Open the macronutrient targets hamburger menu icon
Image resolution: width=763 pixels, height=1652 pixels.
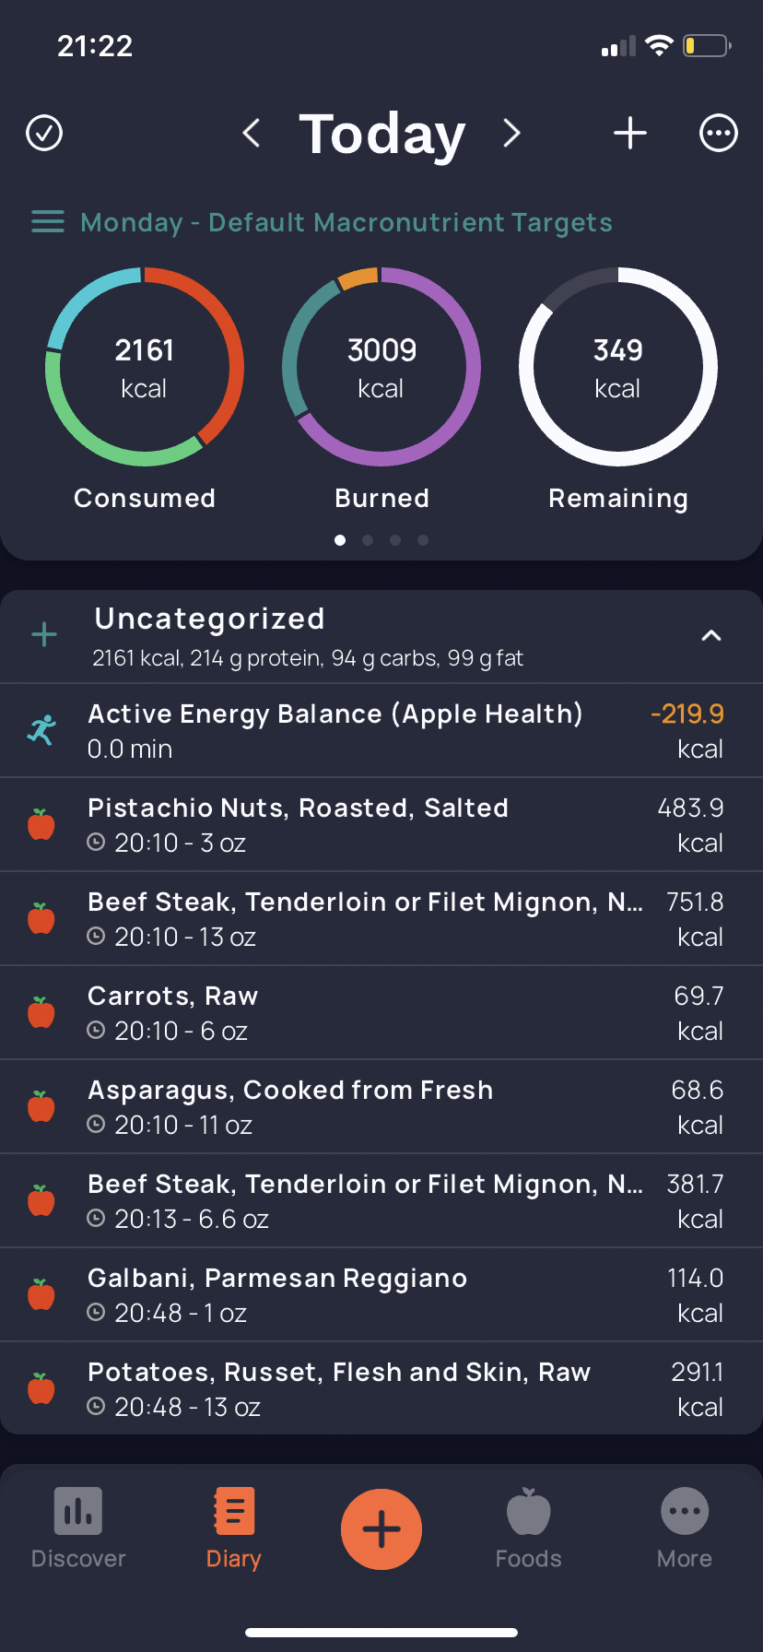click(48, 222)
